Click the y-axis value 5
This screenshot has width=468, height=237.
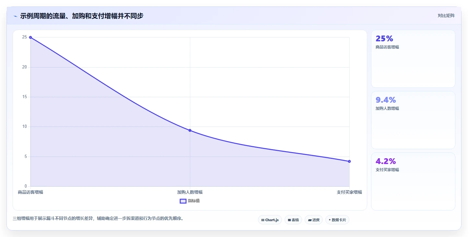(x=26, y=157)
